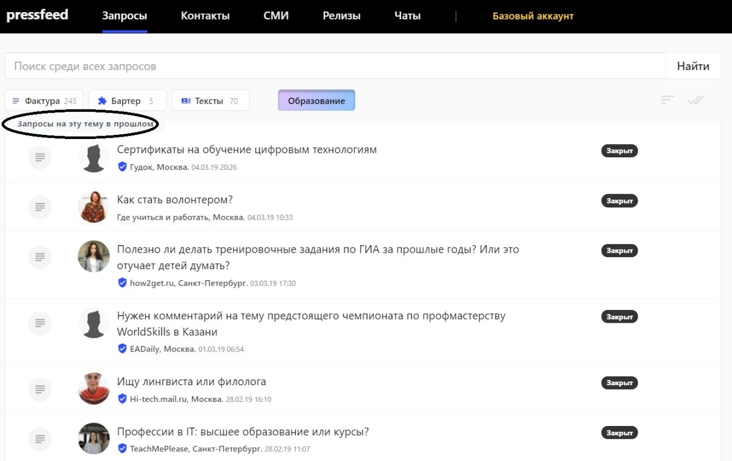Toggle the Тексты filter

pyautogui.click(x=211, y=100)
